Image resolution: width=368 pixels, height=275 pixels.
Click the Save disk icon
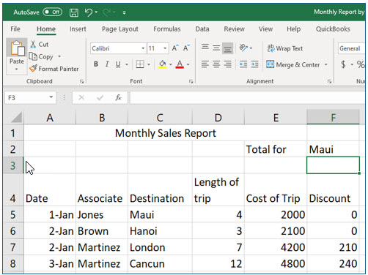74,12
